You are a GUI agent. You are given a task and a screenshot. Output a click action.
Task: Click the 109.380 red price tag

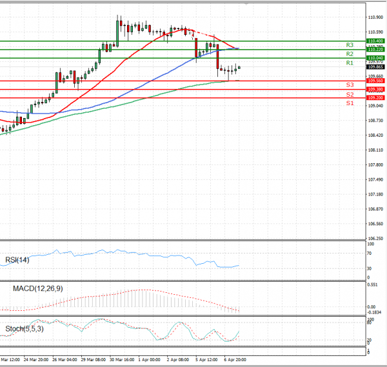[x=375, y=89]
